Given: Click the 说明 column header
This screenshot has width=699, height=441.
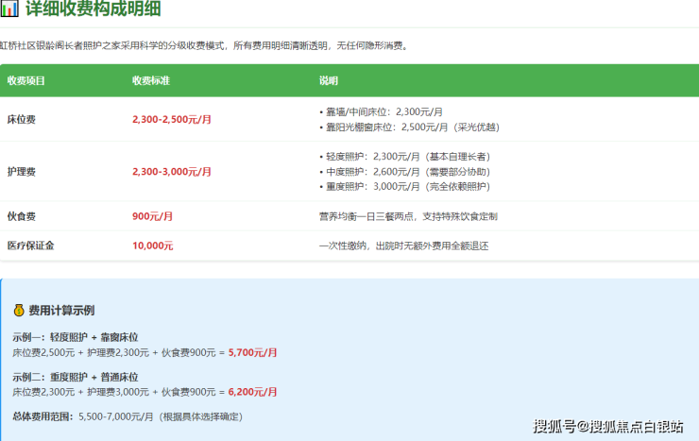Looking at the screenshot, I should (x=328, y=80).
